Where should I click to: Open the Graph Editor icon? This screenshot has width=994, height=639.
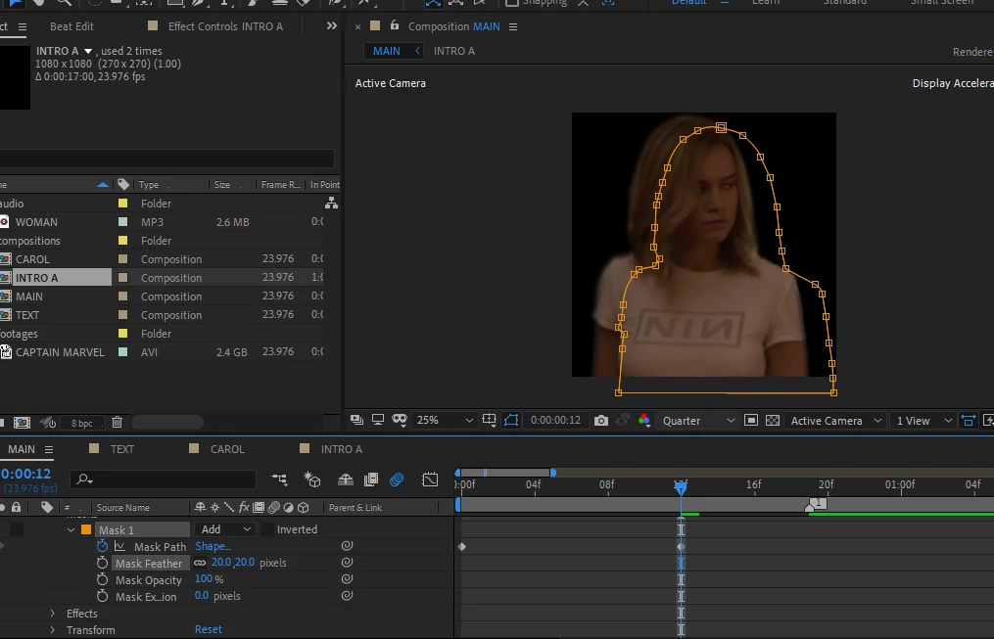430,479
